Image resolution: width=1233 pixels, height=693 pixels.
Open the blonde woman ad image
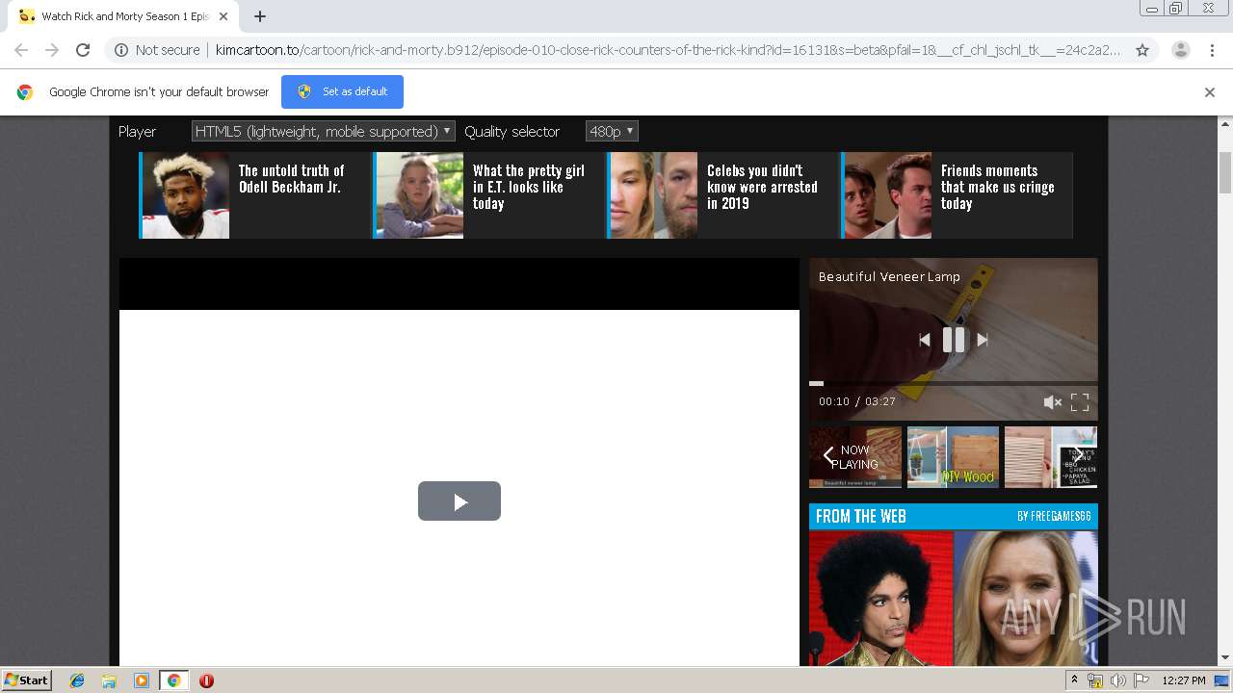(1026, 598)
